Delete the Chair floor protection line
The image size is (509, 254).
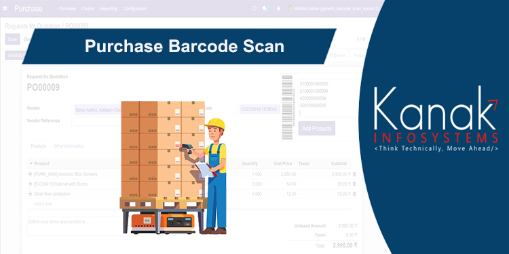[354, 194]
